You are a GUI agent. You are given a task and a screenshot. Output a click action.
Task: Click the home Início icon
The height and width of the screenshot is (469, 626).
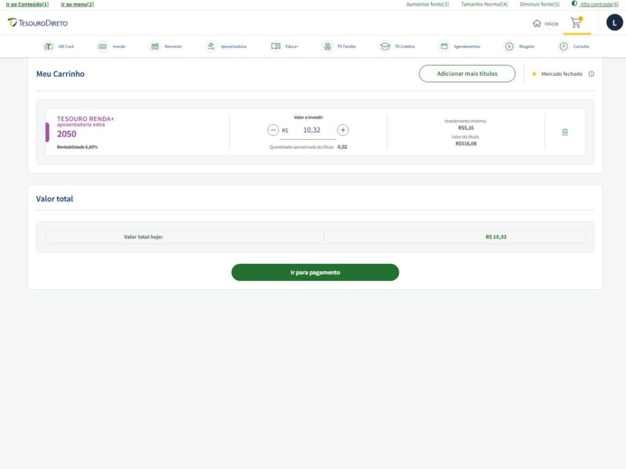click(x=537, y=24)
